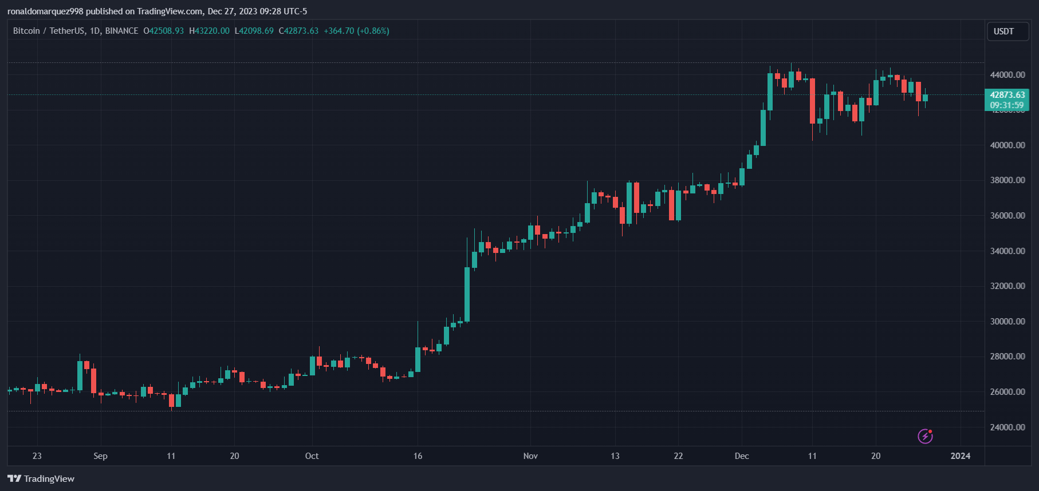Click the USDT currency button
This screenshot has height=491, width=1039.
point(1007,31)
